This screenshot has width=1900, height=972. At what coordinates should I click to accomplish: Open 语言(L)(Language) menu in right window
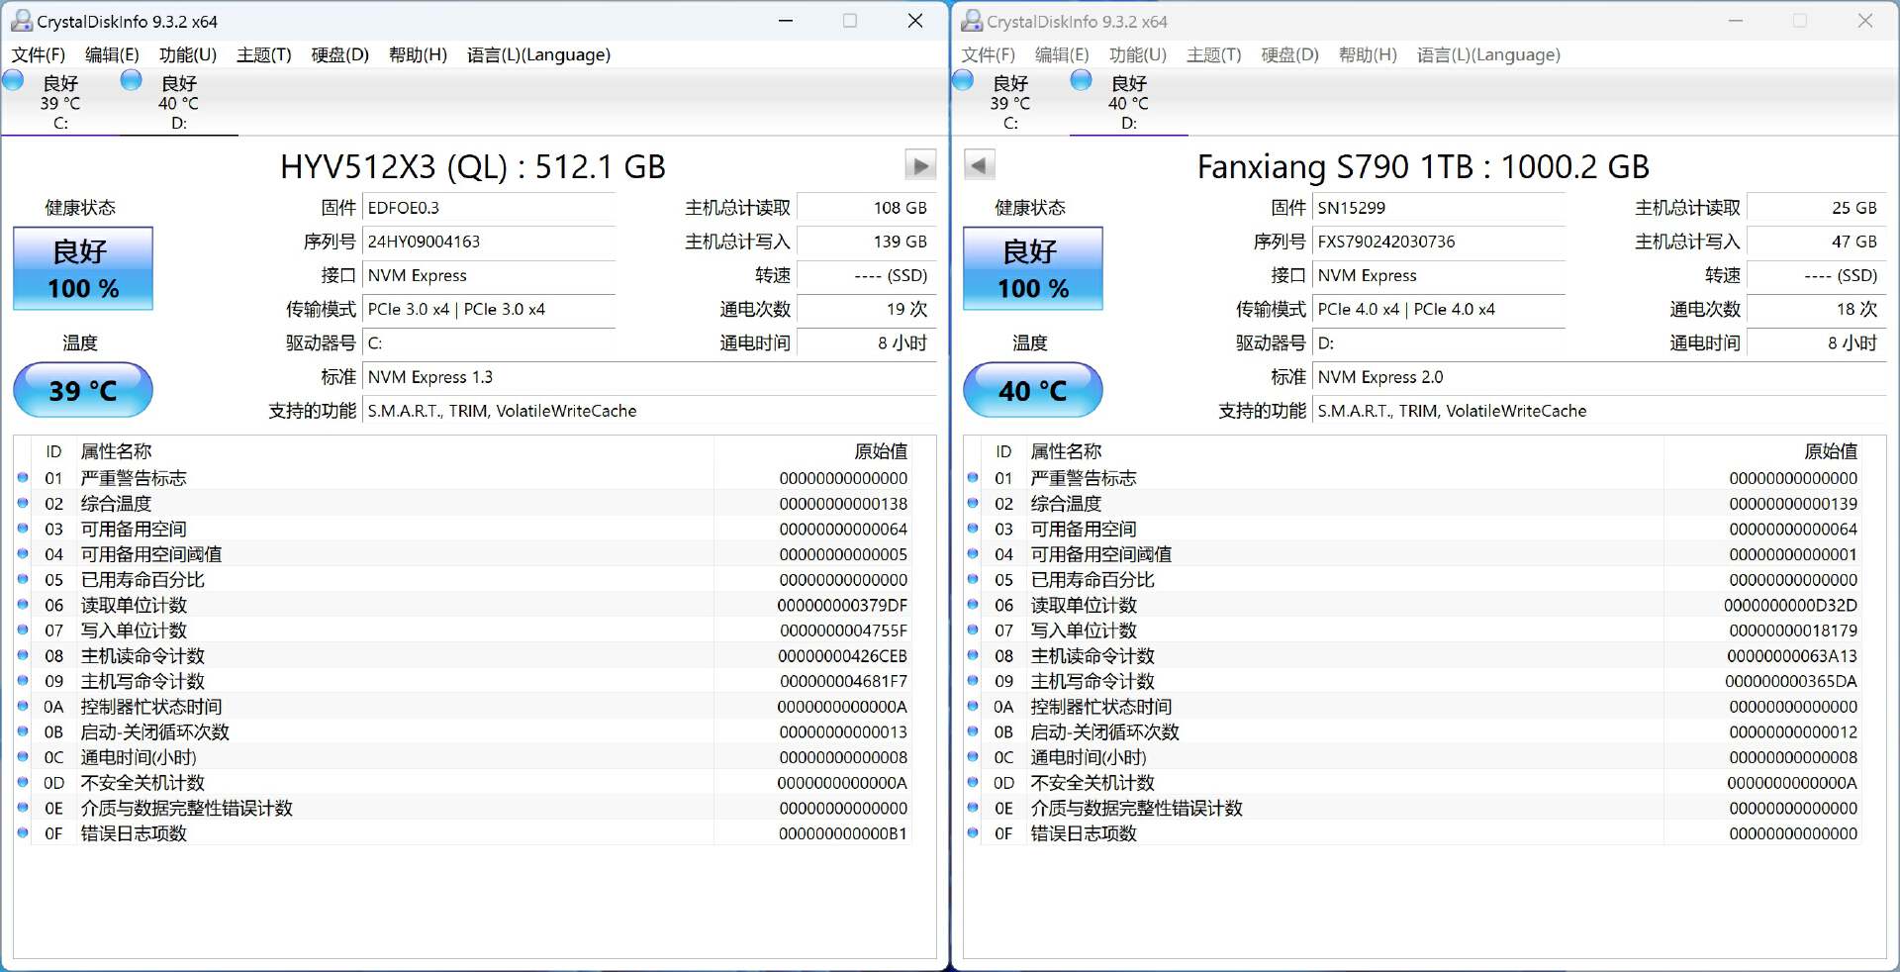(x=1488, y=54)
